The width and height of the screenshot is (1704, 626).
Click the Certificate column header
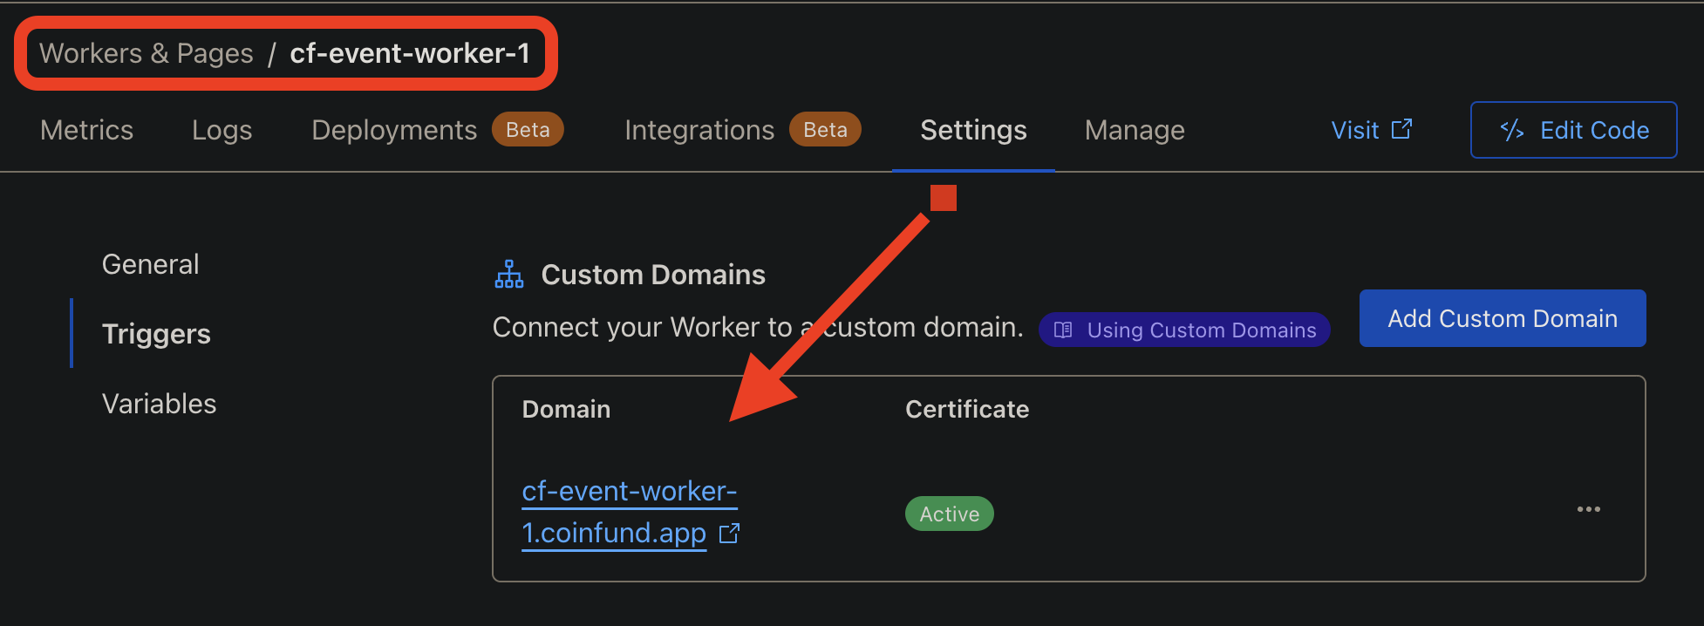pyautogui.click(x=967, y=409)
